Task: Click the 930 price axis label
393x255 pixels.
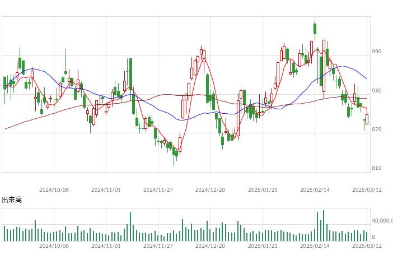Action: point(377,91)
